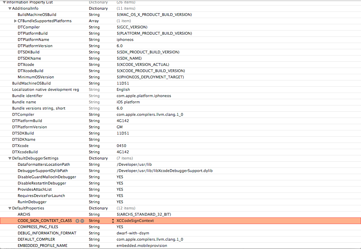The height and width of the screenshot is (249, 361).
Task: Collapse the Information Property List root
Action: point(4,2)
